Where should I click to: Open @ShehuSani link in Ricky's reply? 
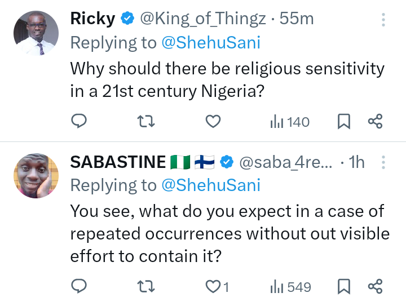[x=210, y=43]
